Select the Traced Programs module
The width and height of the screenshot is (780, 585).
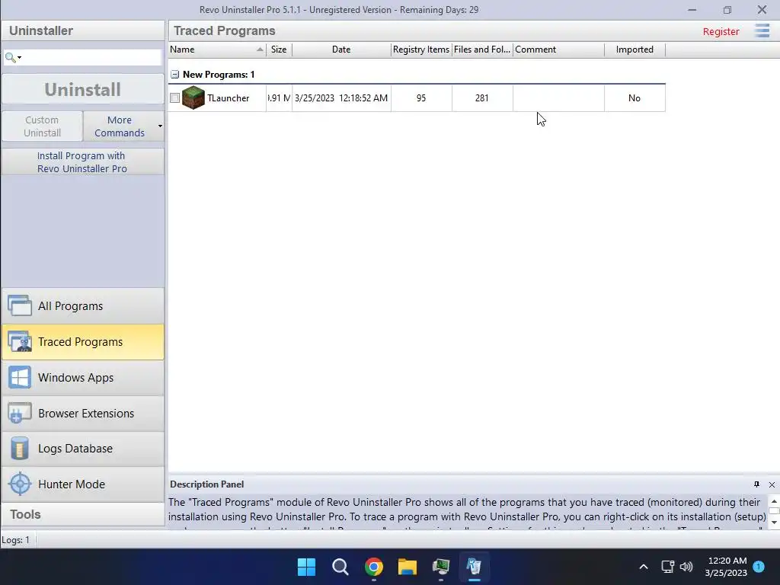pyautogui.click(x=83, y=342)
